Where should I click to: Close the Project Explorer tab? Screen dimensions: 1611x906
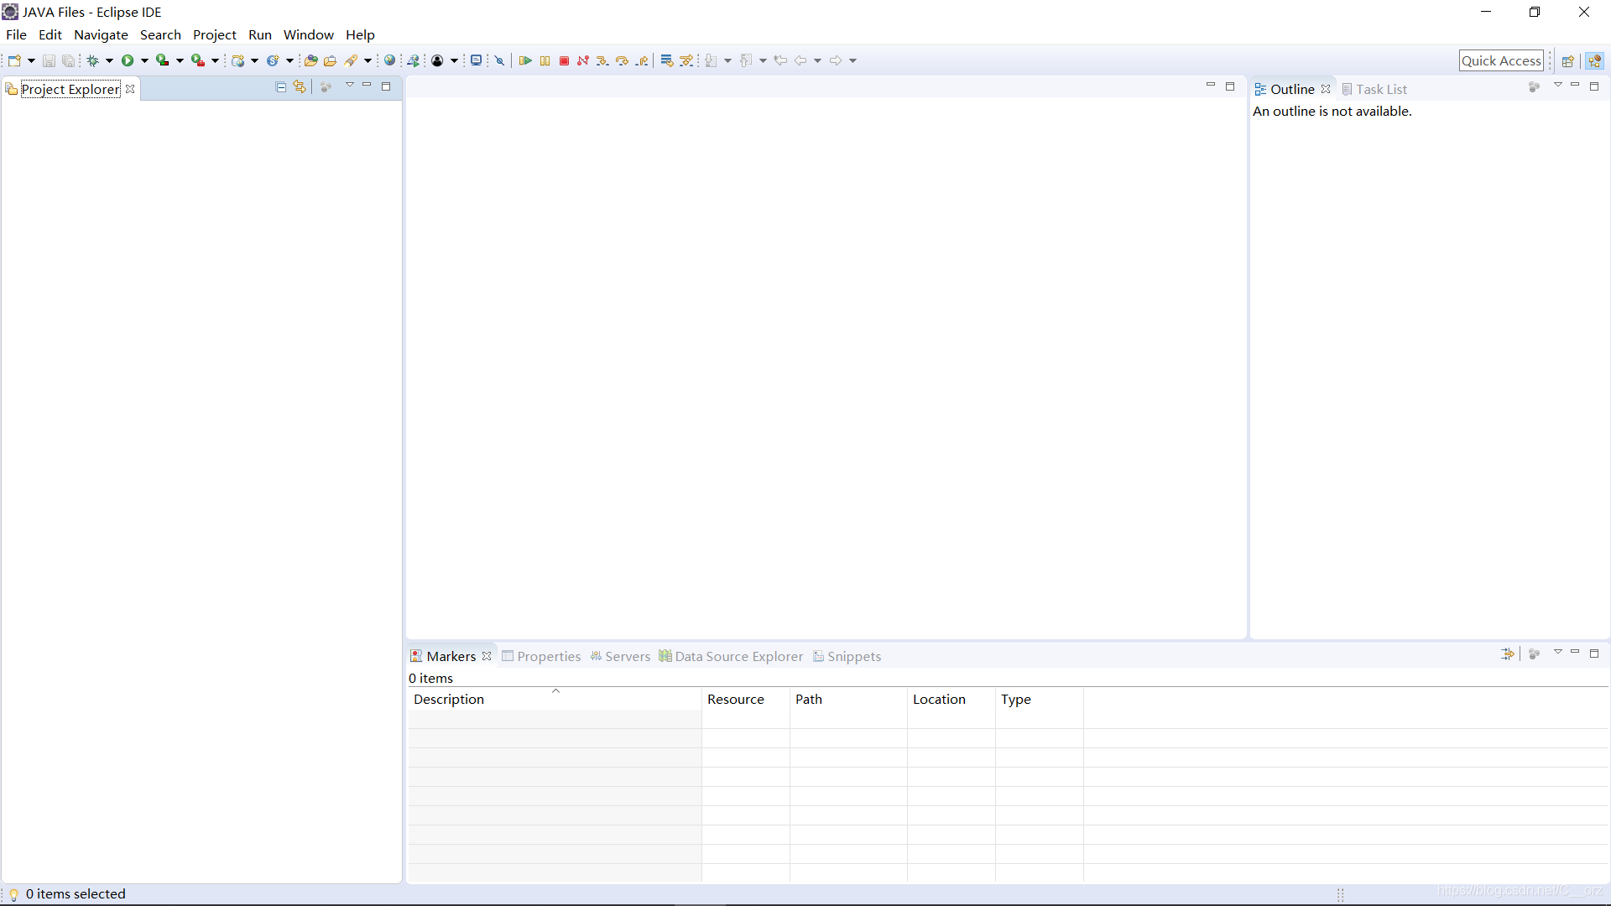click(130, 89)
